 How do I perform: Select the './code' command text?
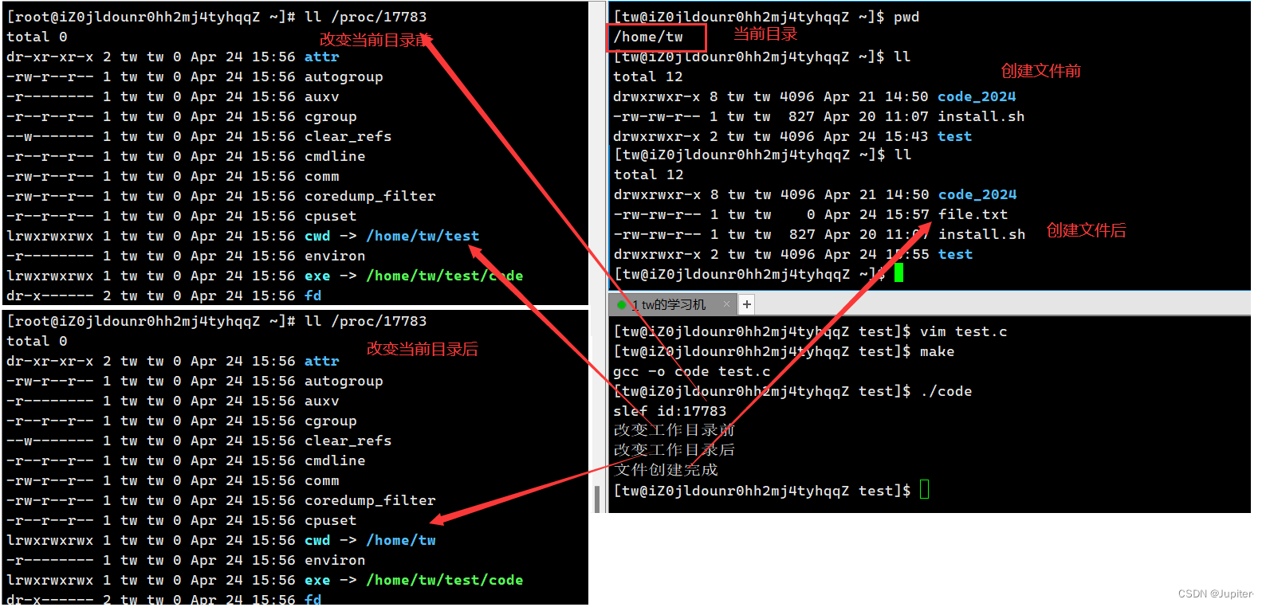(946, 391)
